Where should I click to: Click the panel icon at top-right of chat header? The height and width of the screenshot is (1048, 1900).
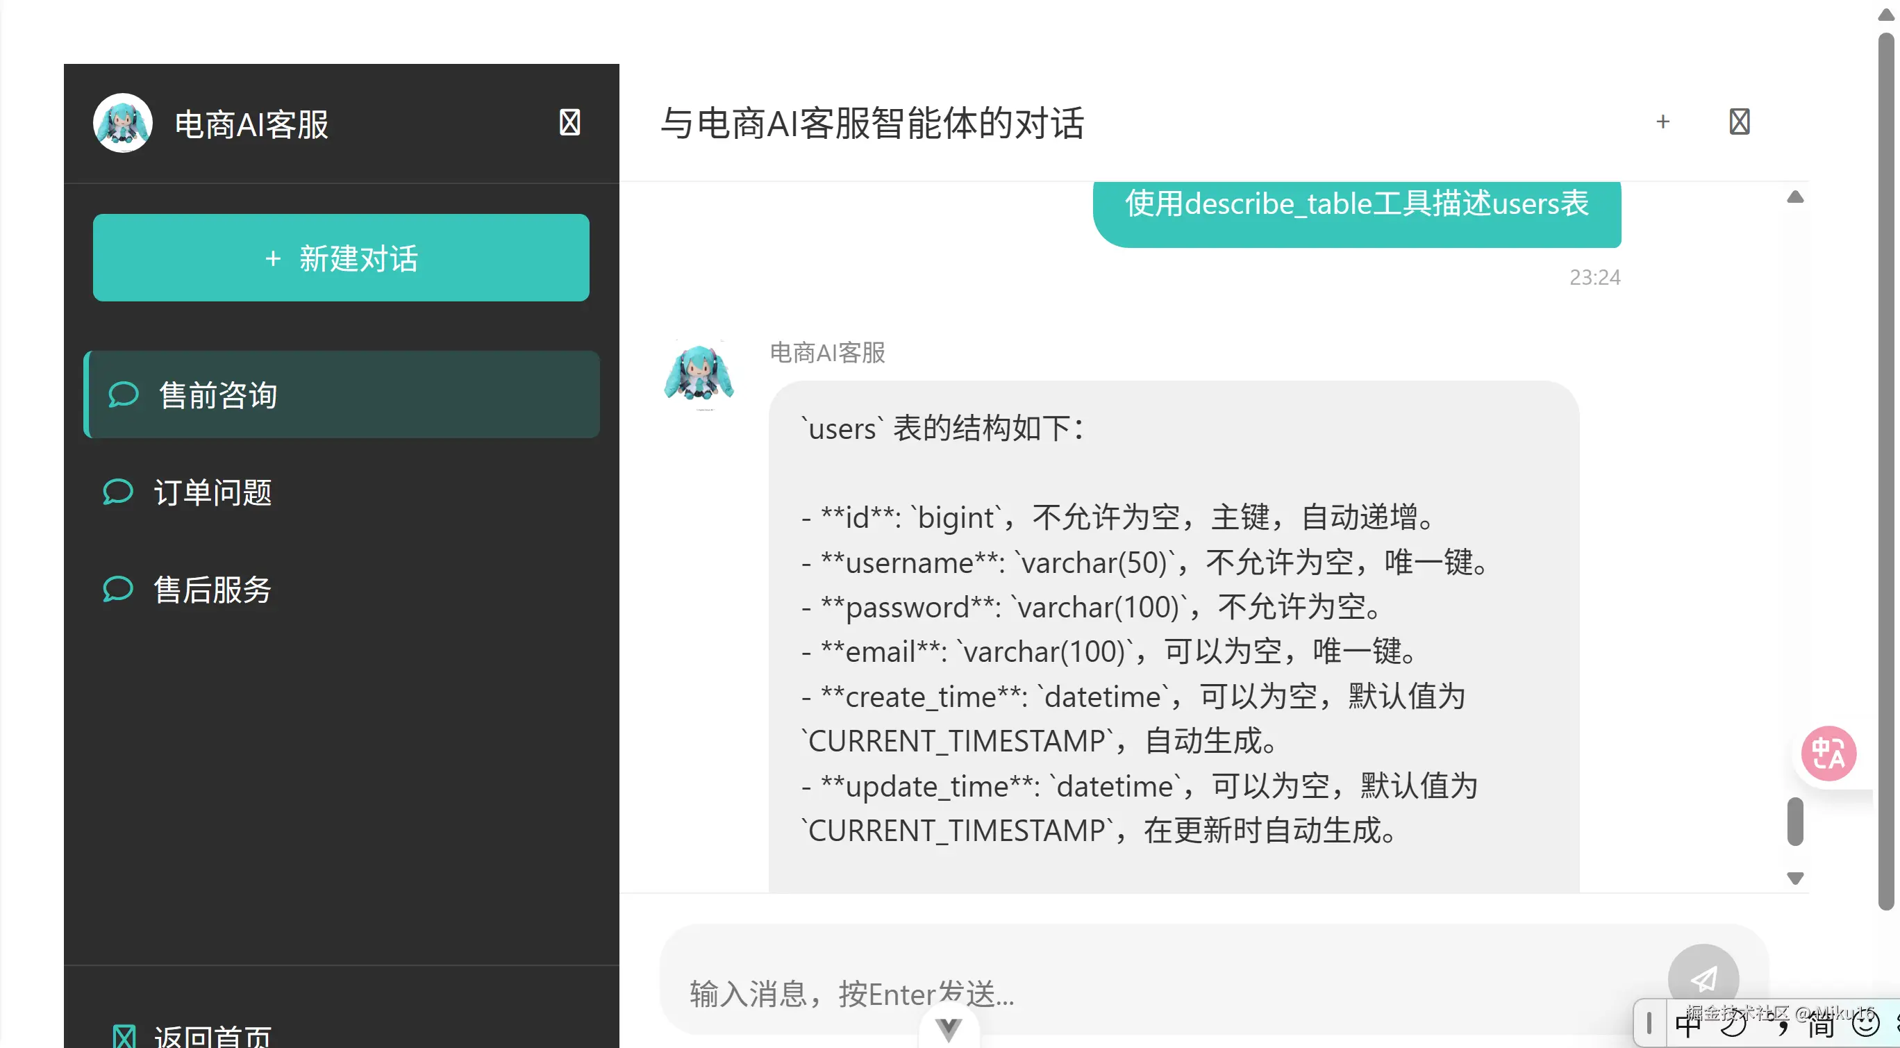click(1740, 122)
